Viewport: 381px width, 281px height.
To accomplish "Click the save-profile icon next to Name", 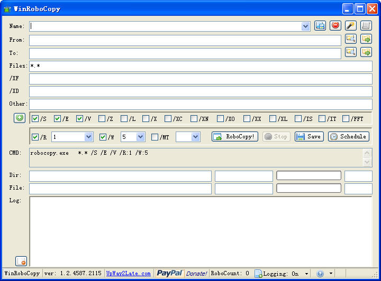I will tap(320, 25).
